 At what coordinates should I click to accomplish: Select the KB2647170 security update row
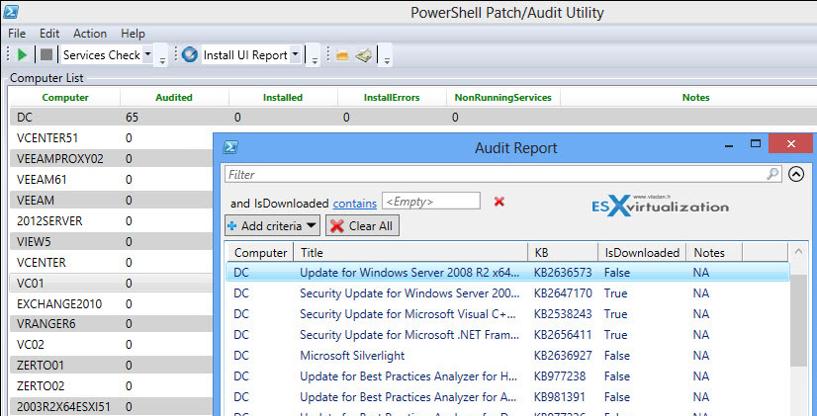point(508,293)
